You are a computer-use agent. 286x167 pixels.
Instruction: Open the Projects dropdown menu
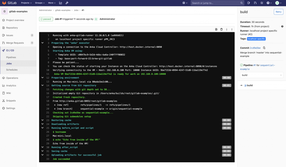[26, 3]
